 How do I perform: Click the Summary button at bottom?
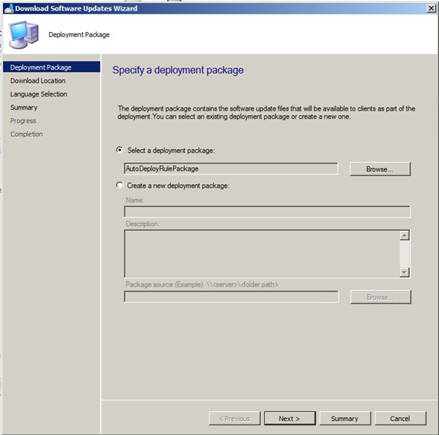point(345,418)
